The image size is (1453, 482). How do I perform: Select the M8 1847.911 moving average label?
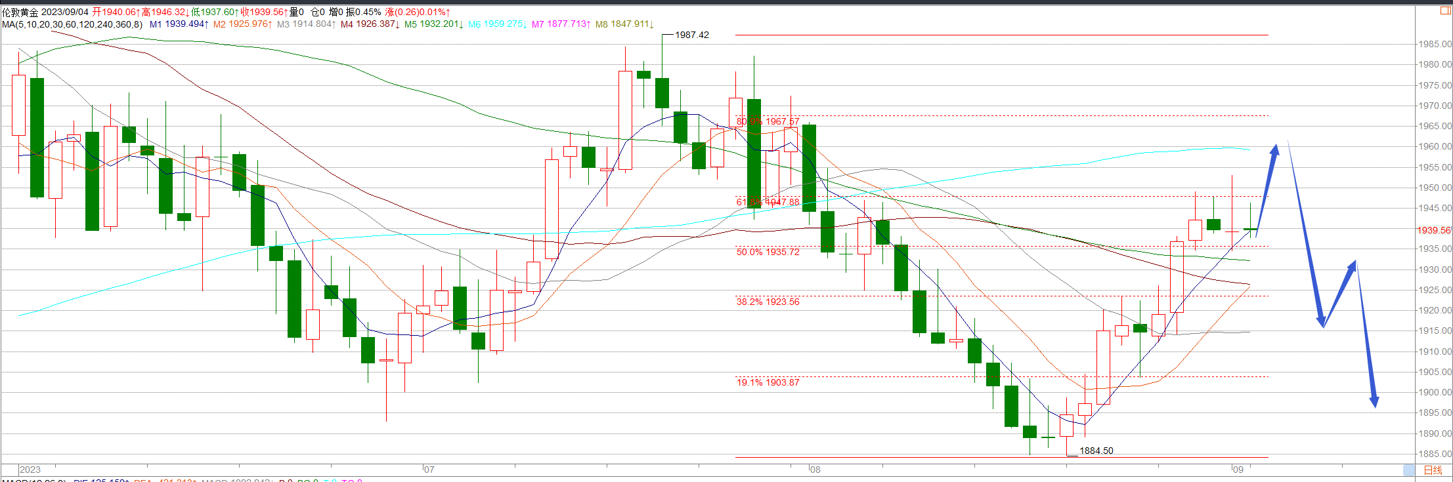(625, 24)
